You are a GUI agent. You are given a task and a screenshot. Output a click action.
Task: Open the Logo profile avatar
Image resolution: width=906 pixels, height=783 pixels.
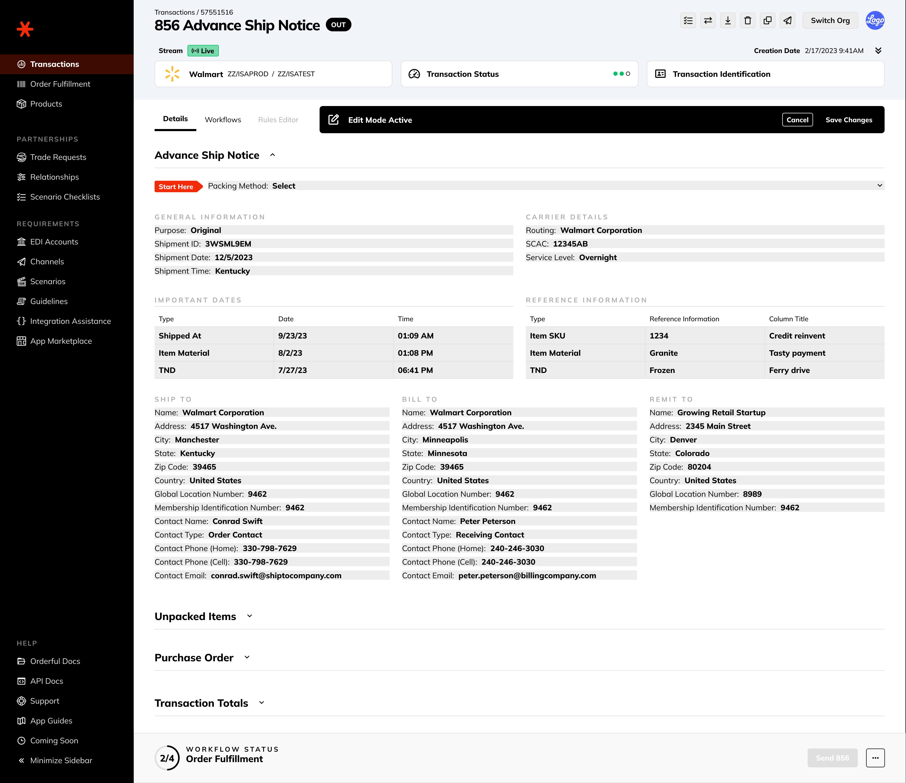tap(875, 21)
